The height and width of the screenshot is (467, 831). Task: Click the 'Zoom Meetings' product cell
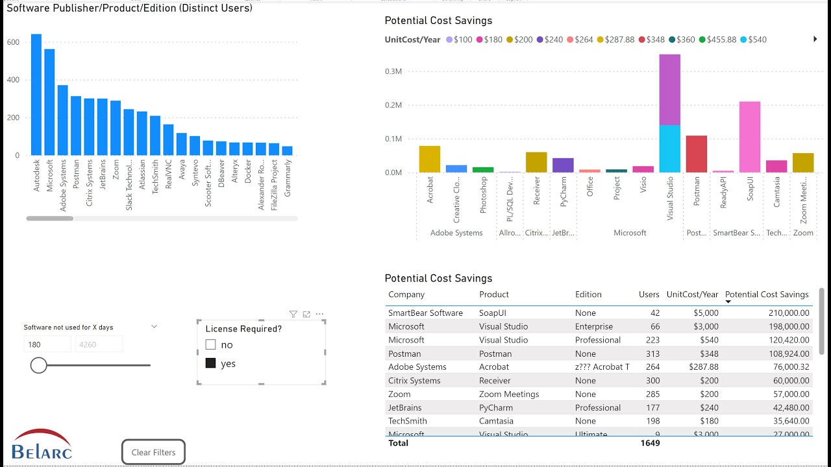(x=510, y=394)
